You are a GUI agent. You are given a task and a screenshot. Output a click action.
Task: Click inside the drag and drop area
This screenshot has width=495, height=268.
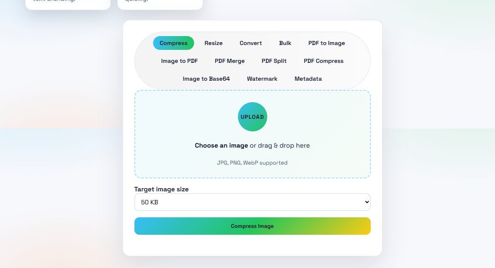click(x=252, y=135)
